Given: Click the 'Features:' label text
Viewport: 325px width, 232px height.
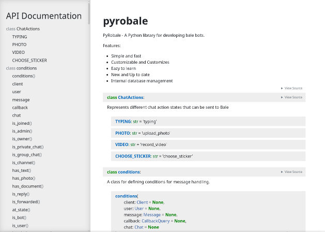Looking at the screenshot, I should 112,46.
